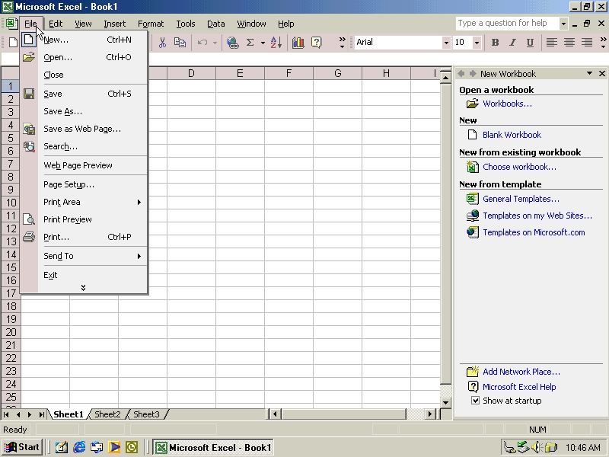This screenshot has width=609, height=457.
Task: Expand the File menu with double chevron
Action: pos(83,288)
